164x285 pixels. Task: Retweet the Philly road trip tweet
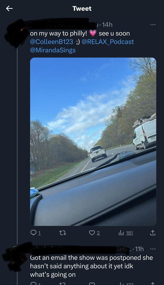click(x=63, y=233)
